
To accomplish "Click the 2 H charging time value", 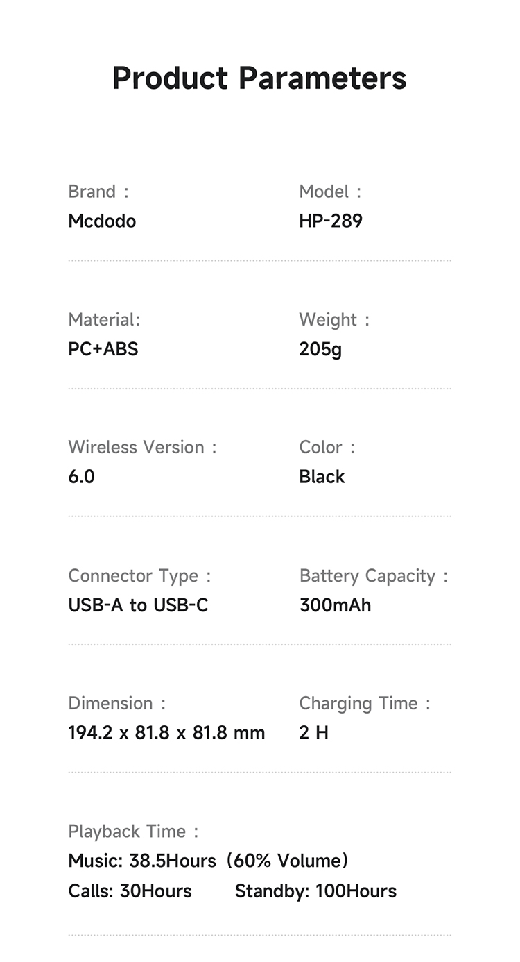I will coord(313,733).
